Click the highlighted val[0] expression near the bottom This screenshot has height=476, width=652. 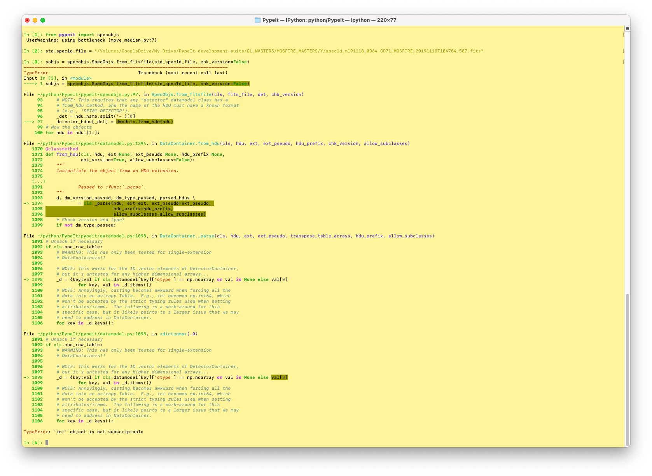pyautogui.click(x=280, y=377)
